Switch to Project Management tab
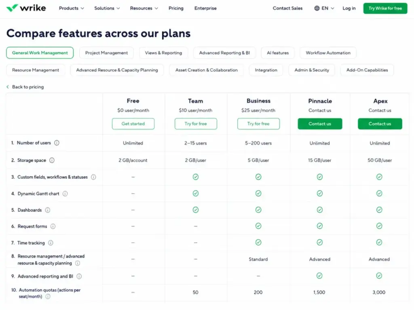The width and height of the screenshot is (414, 310). pyautogui.click(x=106, y=53)
